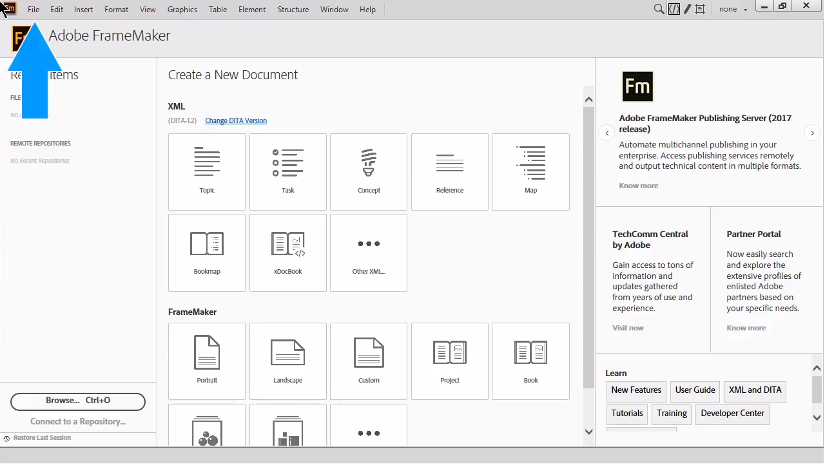Create a Portrait FrameMaker document
The width and height of the screenshot is (825, 465).
[207, 361]
